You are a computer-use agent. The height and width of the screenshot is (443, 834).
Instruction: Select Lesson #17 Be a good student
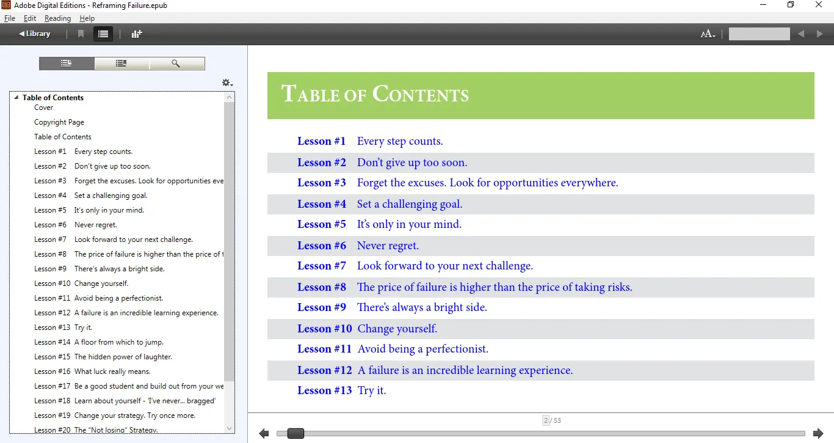pos(129,386)
